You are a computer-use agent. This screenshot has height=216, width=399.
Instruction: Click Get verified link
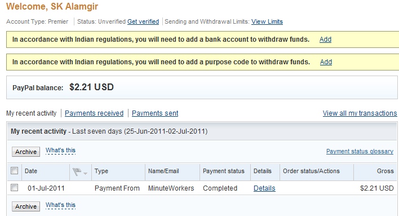click(x=143, y=21)
